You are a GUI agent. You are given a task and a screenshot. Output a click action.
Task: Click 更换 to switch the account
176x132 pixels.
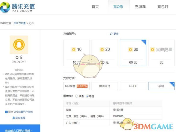116,34
